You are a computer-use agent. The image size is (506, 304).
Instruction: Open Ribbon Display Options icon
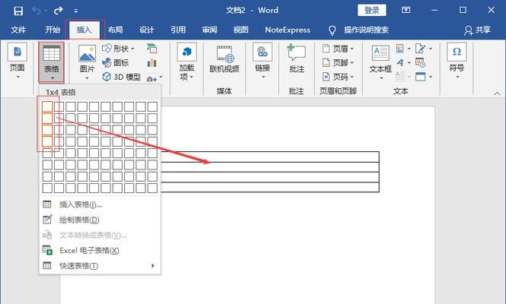[x=406, y=10]
